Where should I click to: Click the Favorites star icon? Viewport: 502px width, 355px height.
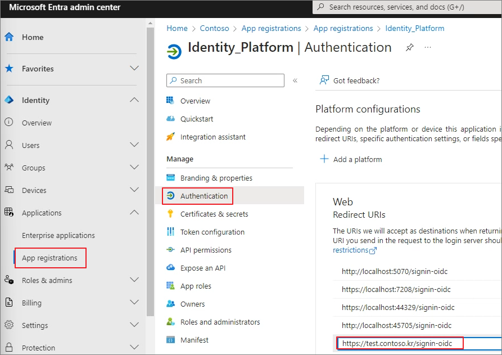(x=9, y=69)
